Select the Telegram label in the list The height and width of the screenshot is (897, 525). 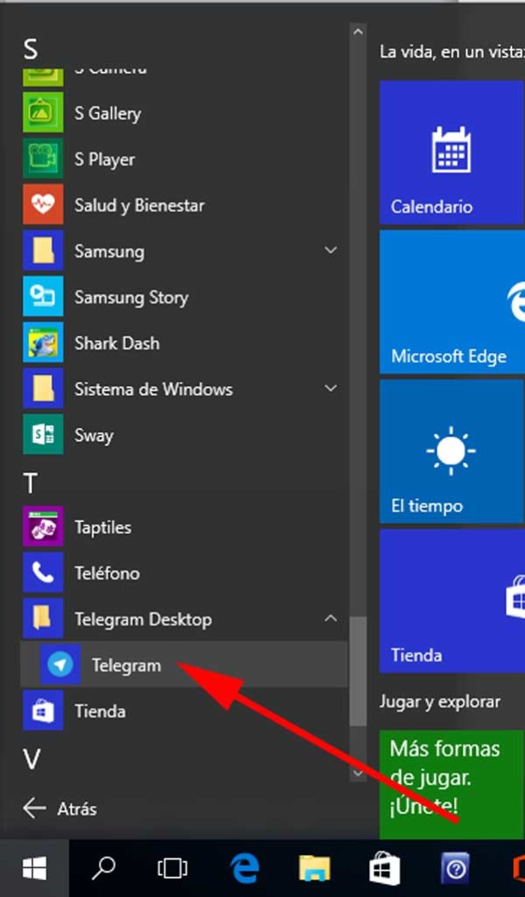coord(126,666)
